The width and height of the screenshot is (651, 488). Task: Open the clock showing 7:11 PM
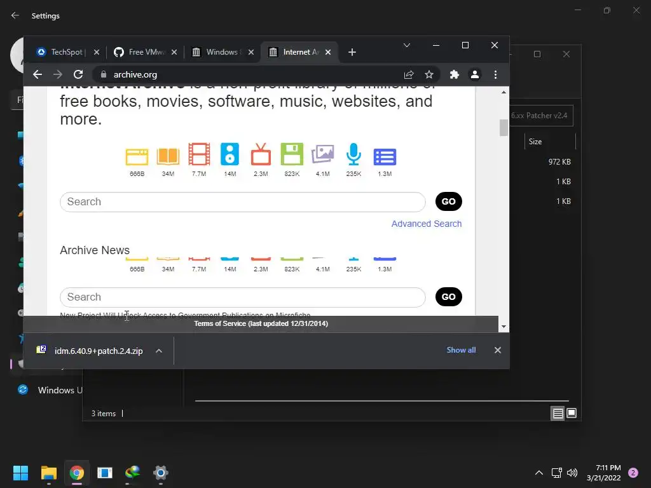pos(604,473)
